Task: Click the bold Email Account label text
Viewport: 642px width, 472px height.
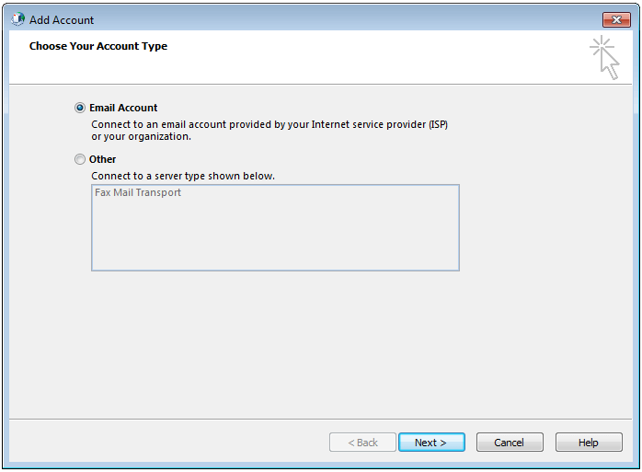Action: (x=123, y=108)
